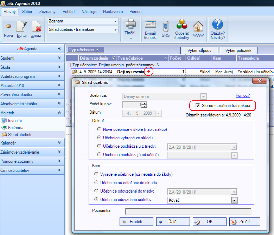Click the Otázky? Návrhy? question mark icon
Image resolution: width=274 pixels, height=235 pixels.
[218, 24]
